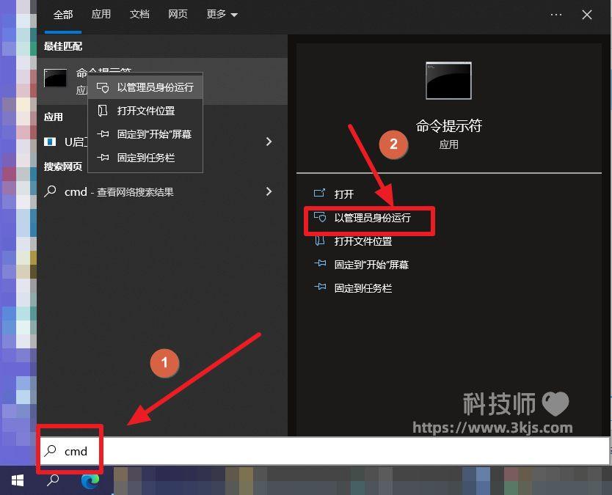Click 固定到任务栏 in the right pane

tap(363, 288)
